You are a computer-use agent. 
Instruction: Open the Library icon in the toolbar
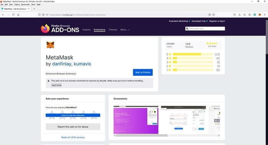click(245, 15)
